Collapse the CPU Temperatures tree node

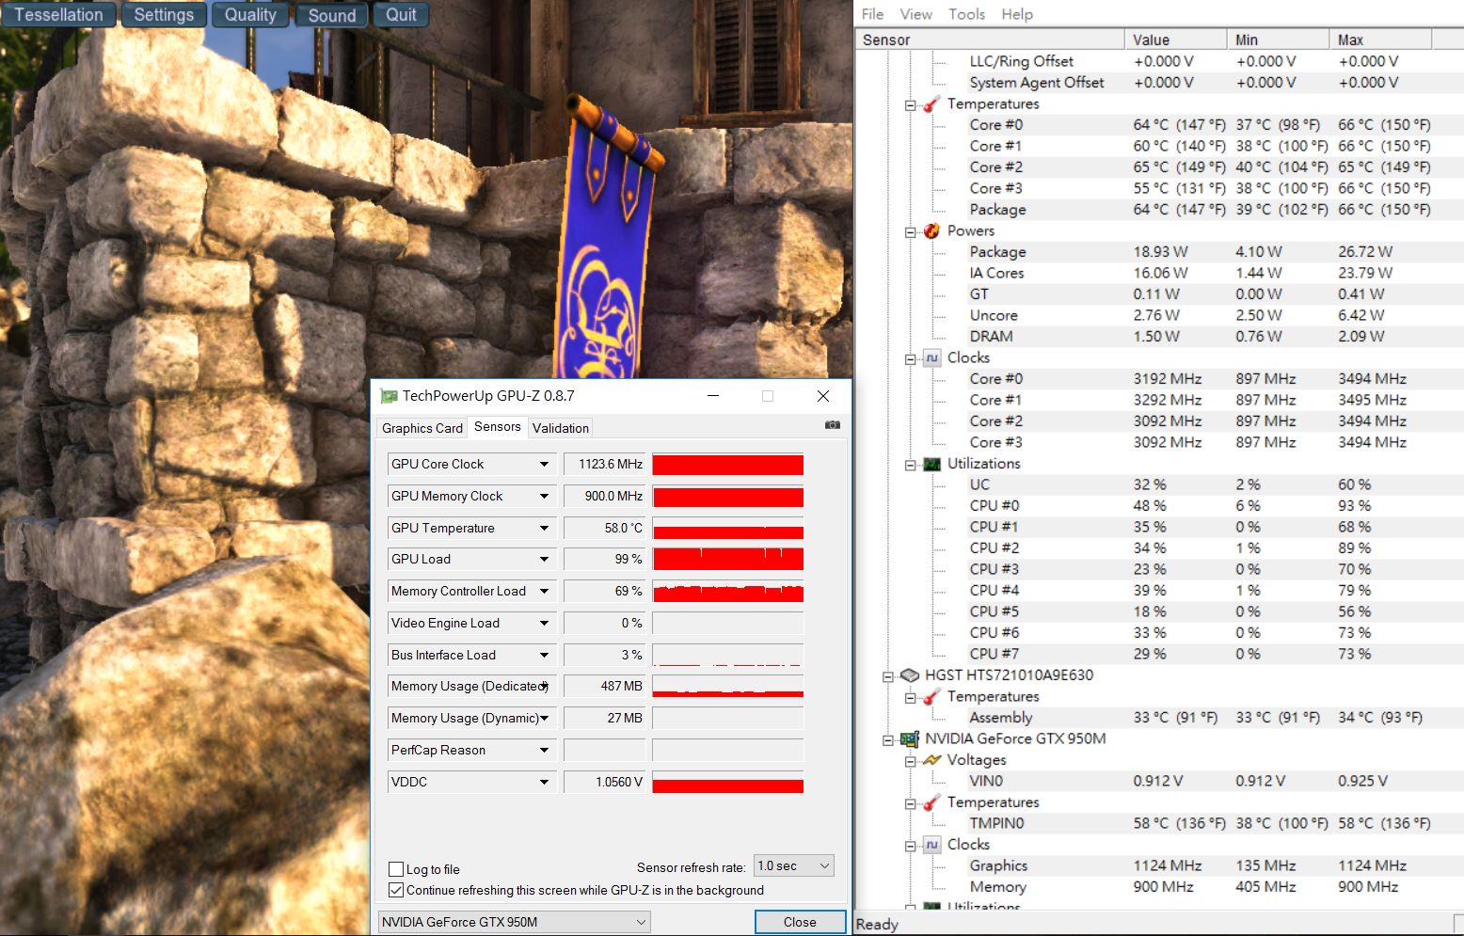coord(910,105)
